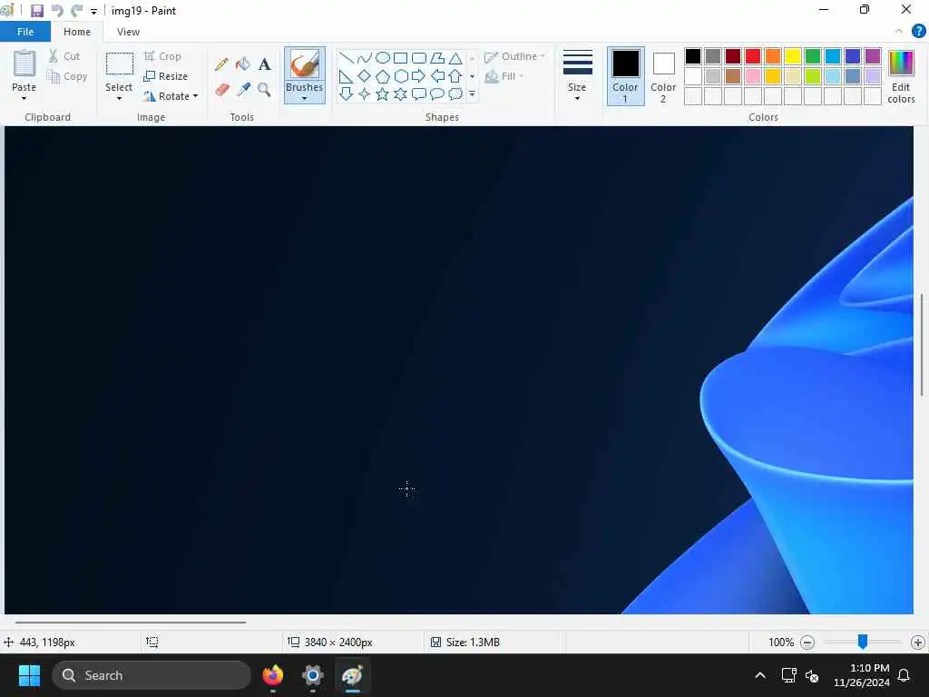The width and height of the screenshot is (929, 697).
Task: Pick the purple color swatch
Action: click(873, 56)
